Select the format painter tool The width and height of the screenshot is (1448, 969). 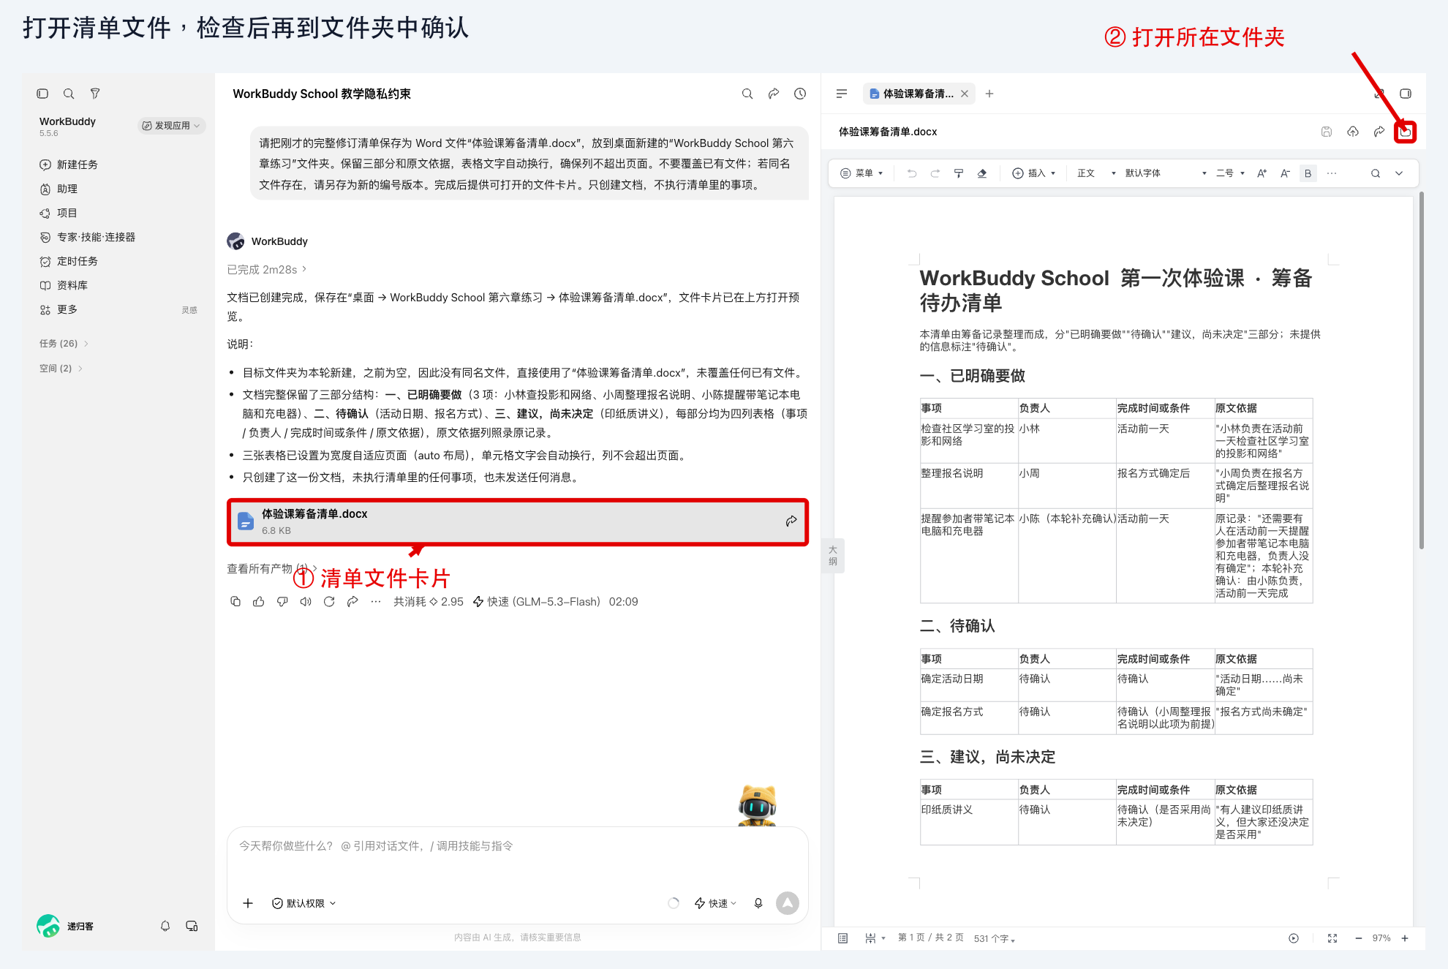(959, 173)
